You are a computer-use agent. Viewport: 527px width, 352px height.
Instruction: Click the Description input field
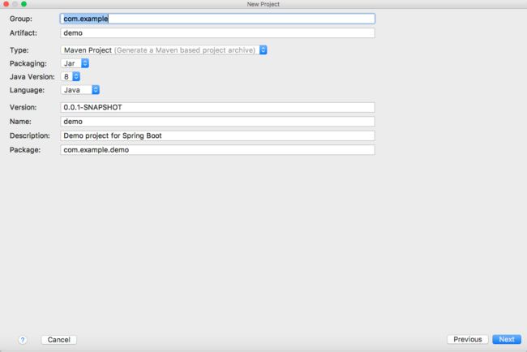click(x=217, y=135)
